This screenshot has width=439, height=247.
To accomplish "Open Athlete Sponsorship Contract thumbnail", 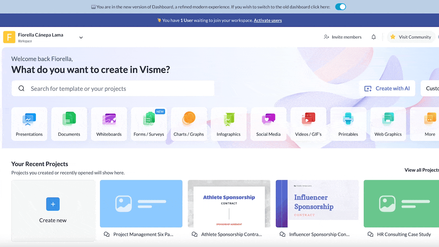I will [229, 204].
